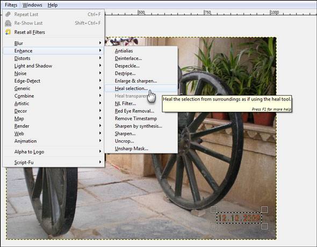
Task: Choose Destripe... filter
Action: click(x=141, y=74)
